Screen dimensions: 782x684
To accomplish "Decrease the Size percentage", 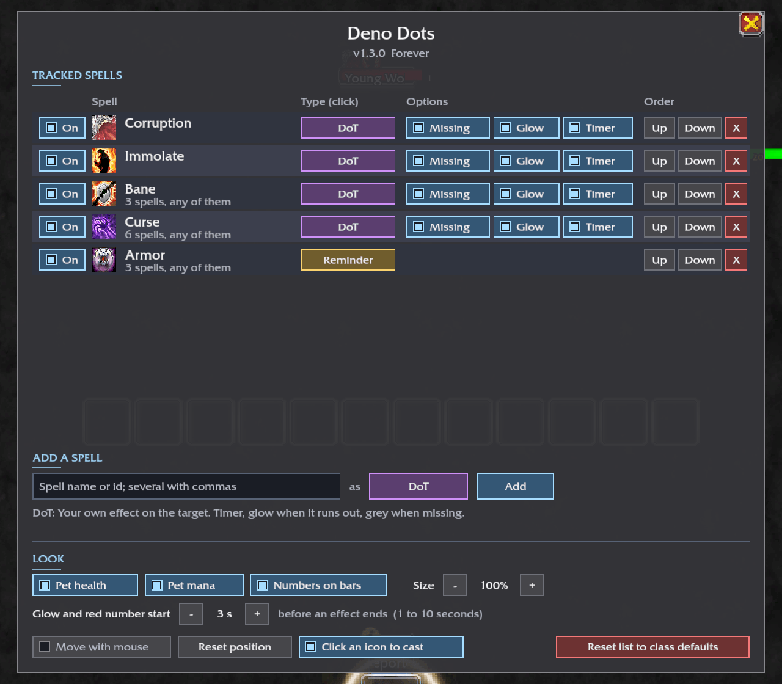I will (455, 585).
